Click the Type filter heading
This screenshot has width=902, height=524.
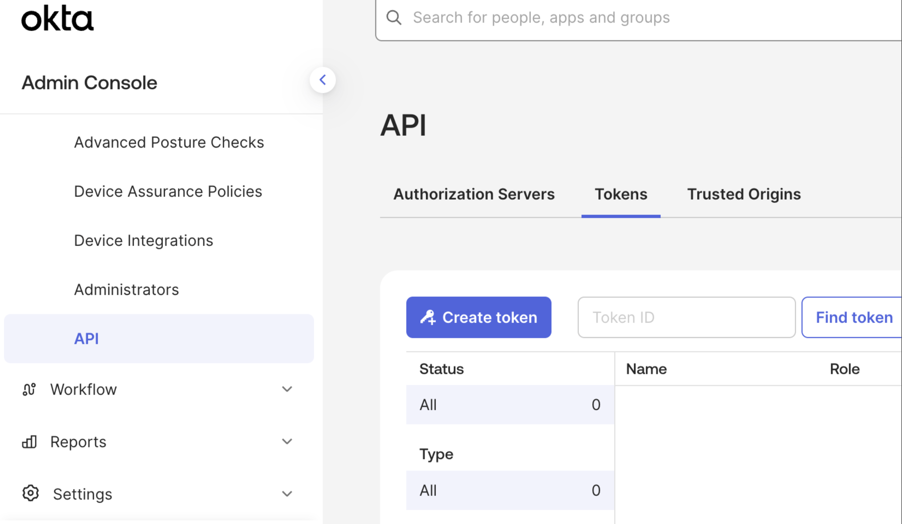tap(436, 455)
